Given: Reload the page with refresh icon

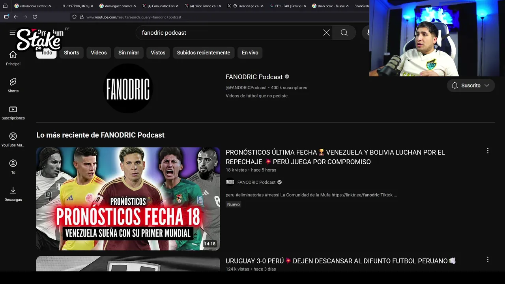Looking at the screenshot, I should [x=35, y=17].
